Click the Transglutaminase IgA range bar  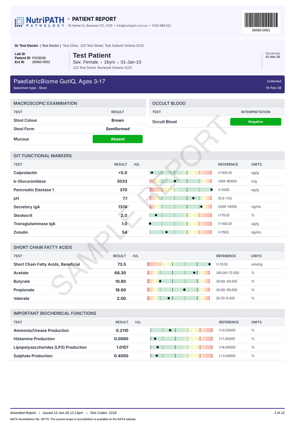tap(181, 224)
